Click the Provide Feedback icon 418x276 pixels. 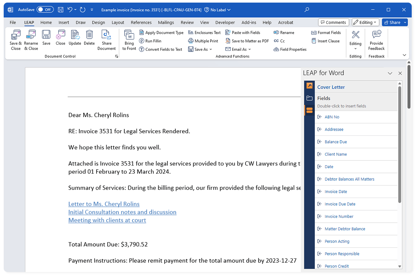pyautogui.click(x=376, y=35)
